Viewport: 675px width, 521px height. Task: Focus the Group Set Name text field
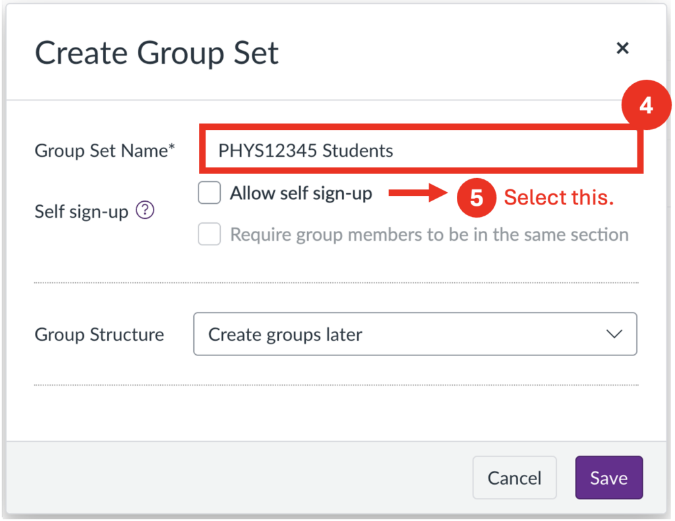(422, 151)
